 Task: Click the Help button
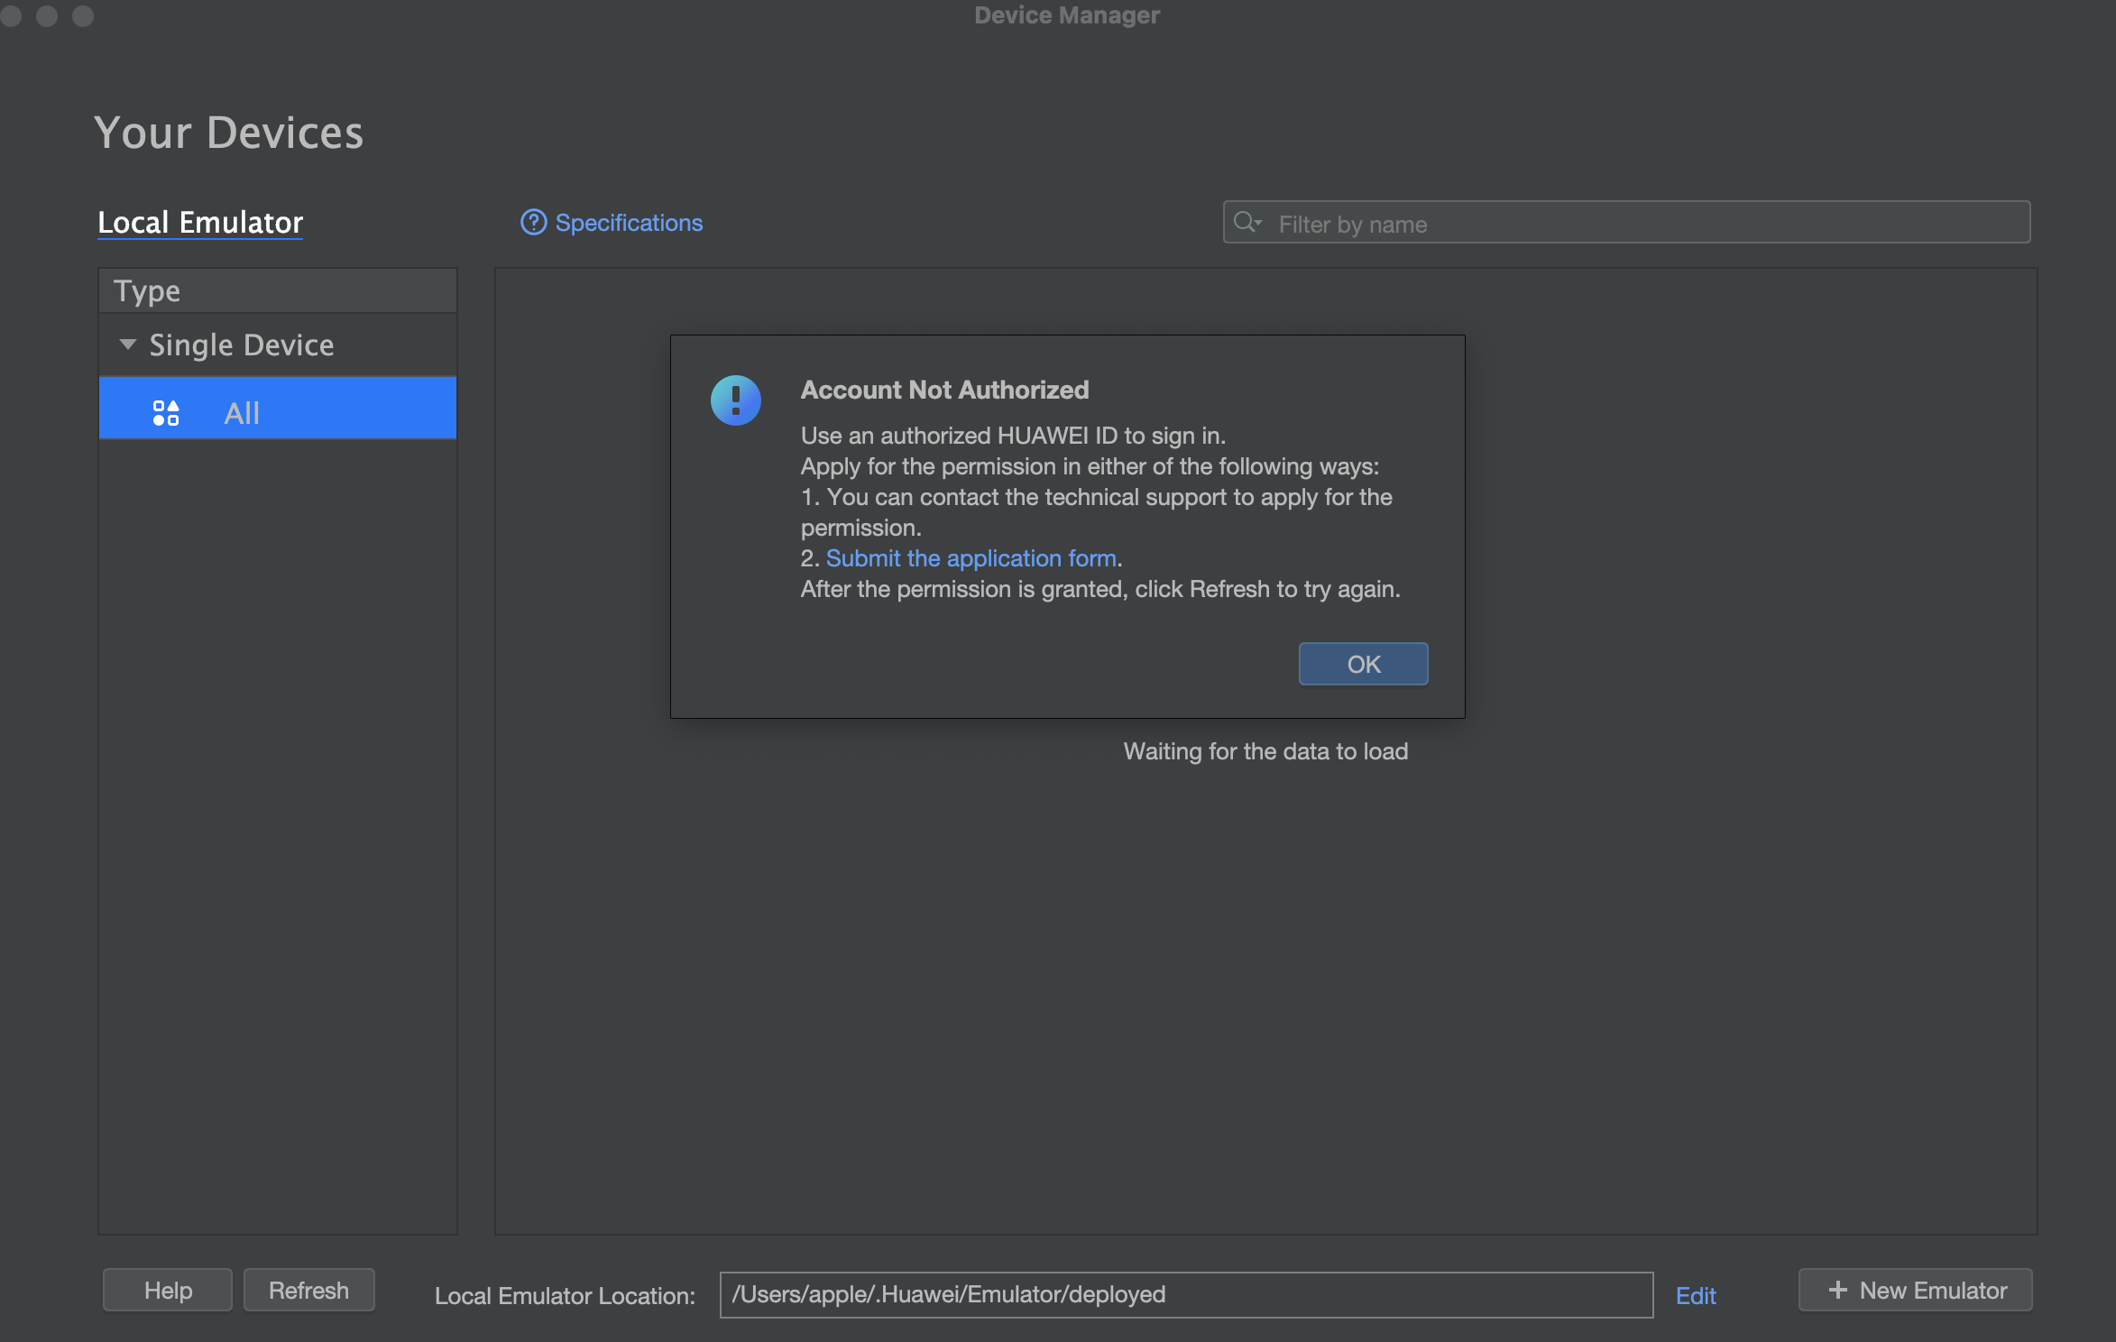[168, 1290]
